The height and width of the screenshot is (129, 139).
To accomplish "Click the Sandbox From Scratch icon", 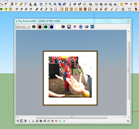I will pyautogui.click(x=6, y=9).
